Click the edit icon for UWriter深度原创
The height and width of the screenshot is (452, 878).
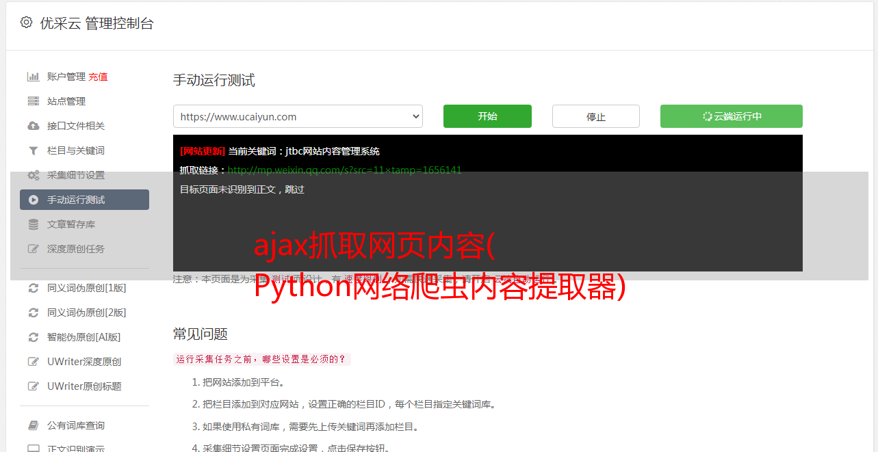click(x=33, y=362)
